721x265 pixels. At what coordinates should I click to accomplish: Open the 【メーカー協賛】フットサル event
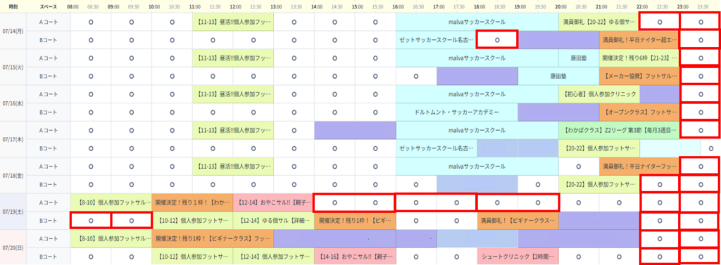(x=639, y=76)
